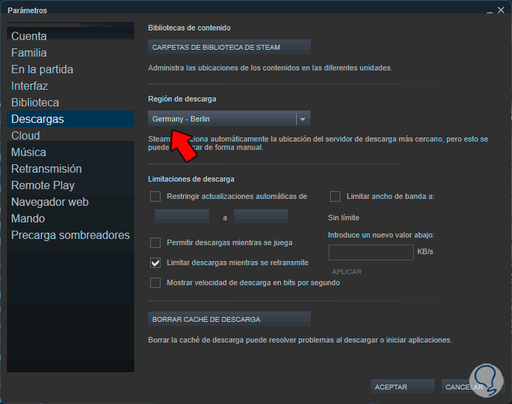Open the update restriction start time dropdown
Viewport: 512px width, 404px height.
click(181, 216)
